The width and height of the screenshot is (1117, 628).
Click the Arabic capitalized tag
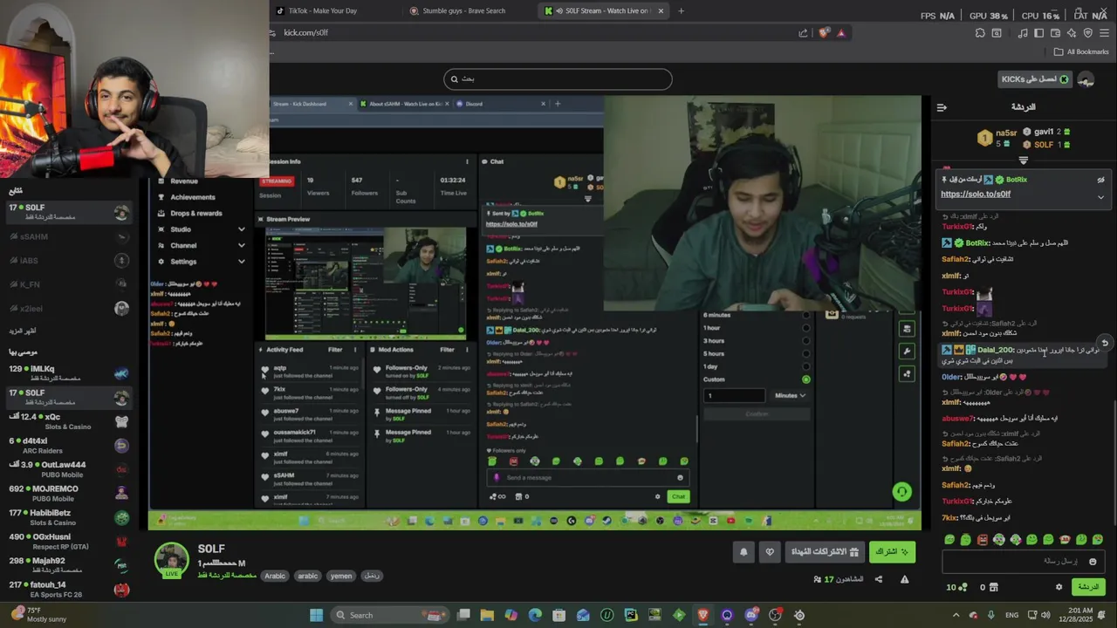click(x=275, y=576)
